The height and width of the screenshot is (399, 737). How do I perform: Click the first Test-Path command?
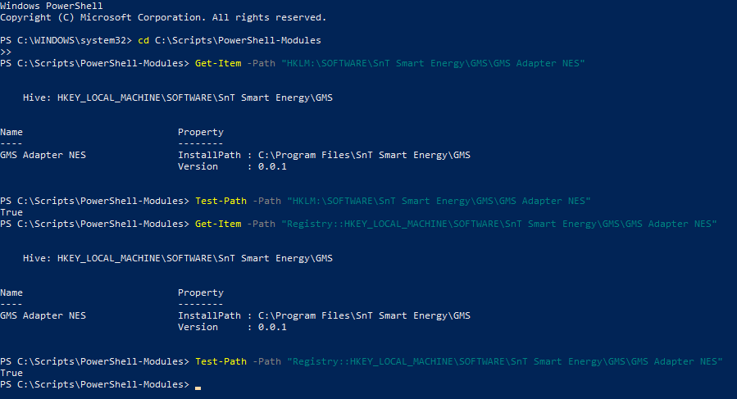[x=221, y=202]
